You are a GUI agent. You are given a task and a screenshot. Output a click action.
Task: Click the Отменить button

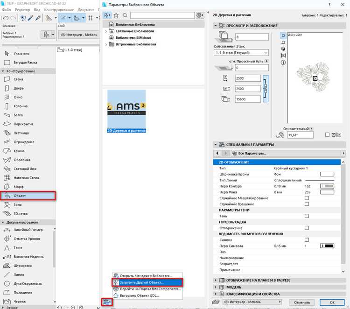pyautogui.click(x=302, y=302)
